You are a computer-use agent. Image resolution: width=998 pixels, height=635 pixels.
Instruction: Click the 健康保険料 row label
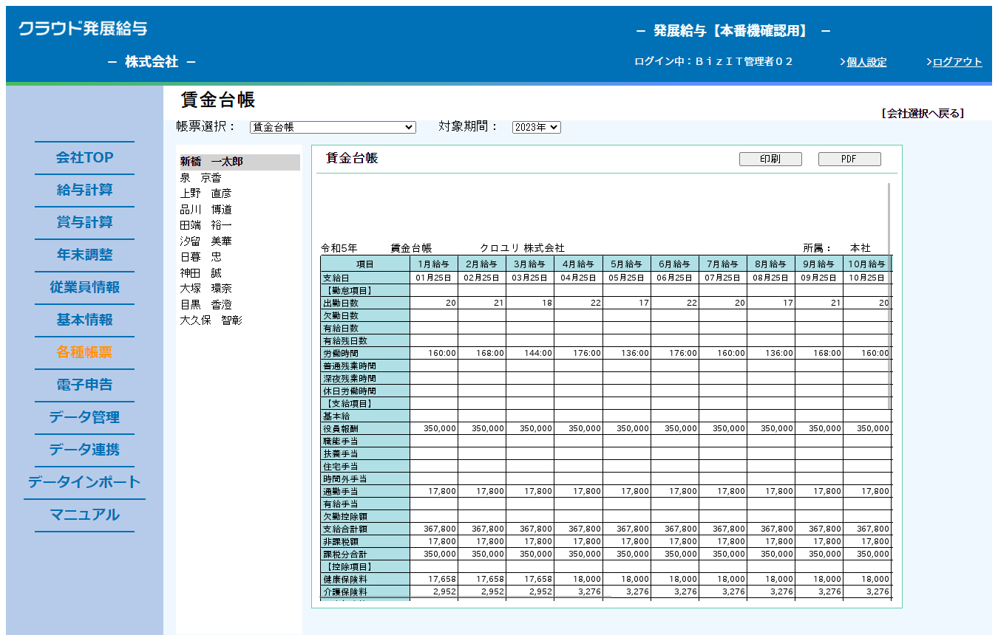point(365,579)
